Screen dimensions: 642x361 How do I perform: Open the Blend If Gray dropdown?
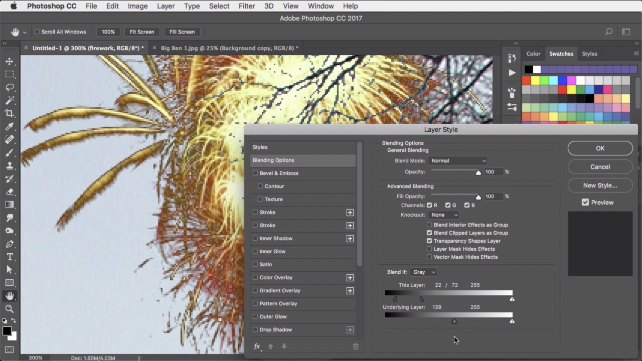pyautogui.click(x=423, y=272)
